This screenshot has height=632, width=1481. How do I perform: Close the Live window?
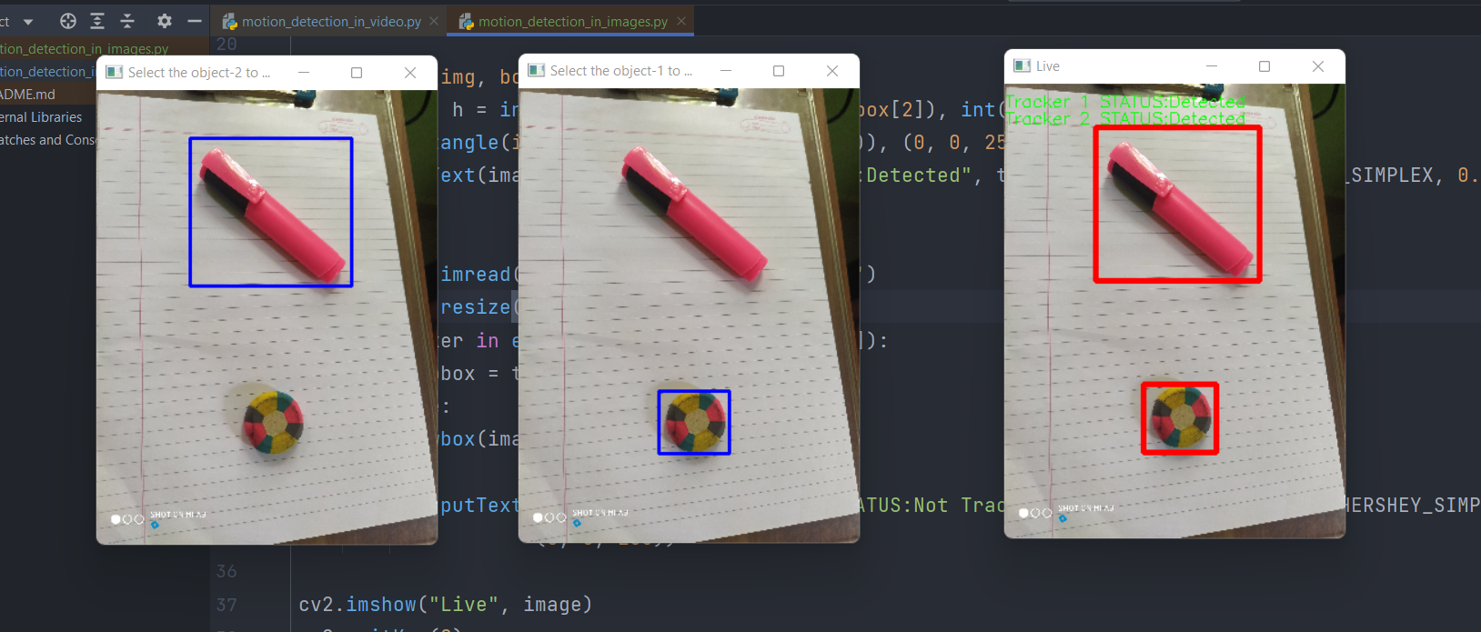point(1318,66)
